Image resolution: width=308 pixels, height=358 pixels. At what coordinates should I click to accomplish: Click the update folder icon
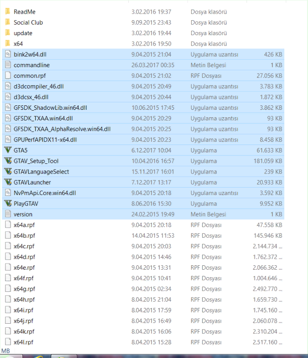pyautogui.click(x=8, y=33)
